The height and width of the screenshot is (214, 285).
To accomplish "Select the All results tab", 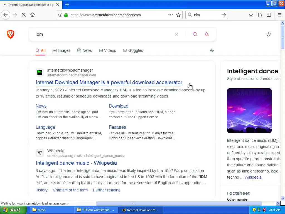I will point(41,50).
